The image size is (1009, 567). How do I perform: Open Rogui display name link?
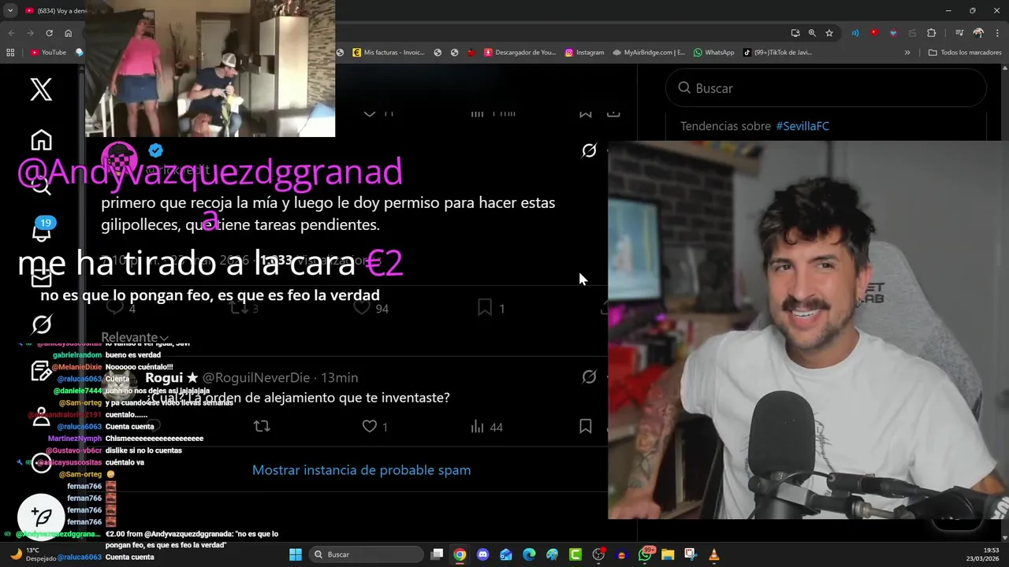click(171, 377)
